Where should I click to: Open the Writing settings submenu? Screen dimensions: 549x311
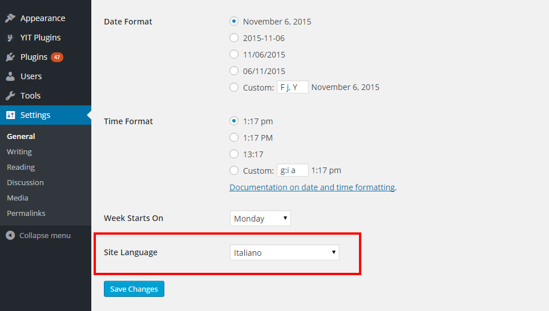[19, 152]
